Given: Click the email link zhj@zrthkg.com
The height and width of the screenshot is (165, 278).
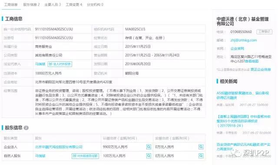Looking at the screenshot, I should [244, 40].
